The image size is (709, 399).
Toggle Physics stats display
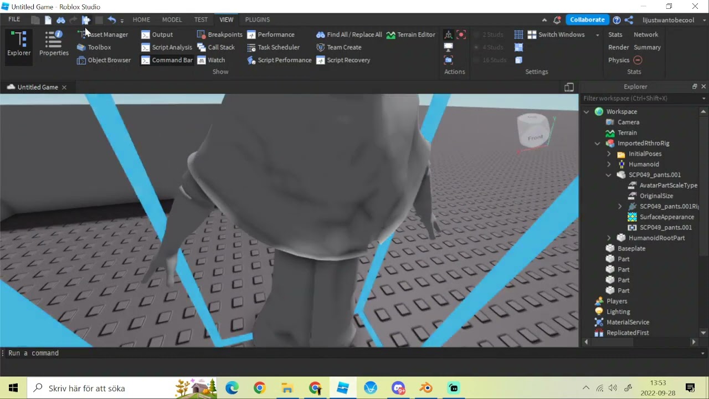[x=619, y=60]
